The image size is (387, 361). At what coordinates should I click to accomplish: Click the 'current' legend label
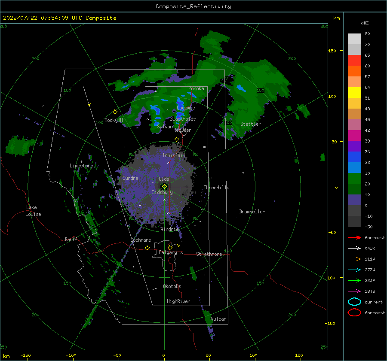pos(374,302)
